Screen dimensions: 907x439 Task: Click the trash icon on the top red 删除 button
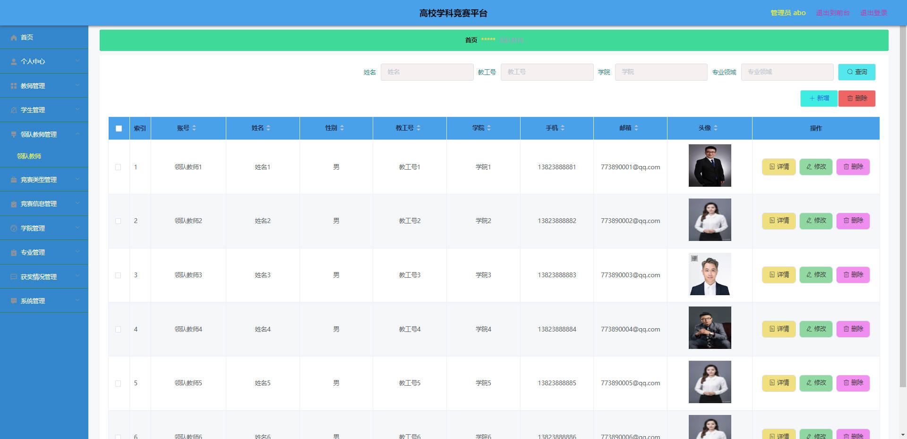(850, 98)
